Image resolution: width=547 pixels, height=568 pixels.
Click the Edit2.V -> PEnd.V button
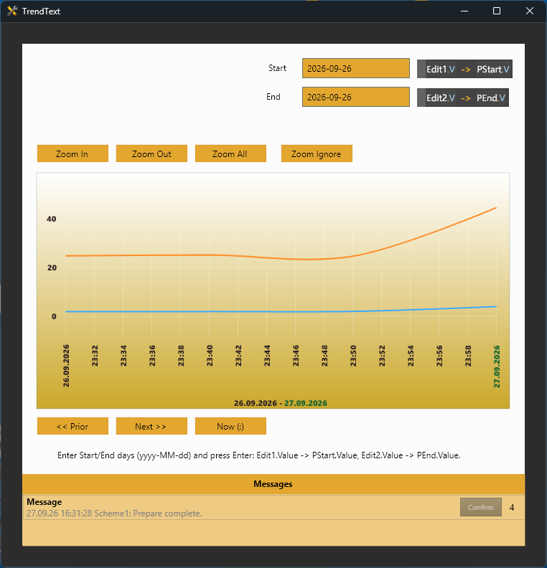[463, 98]
